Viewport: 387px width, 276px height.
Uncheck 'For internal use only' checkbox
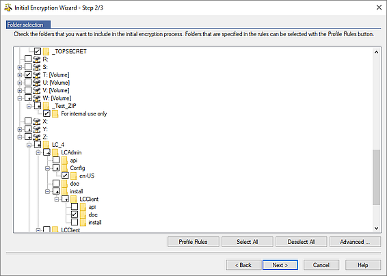pos(46,113)
